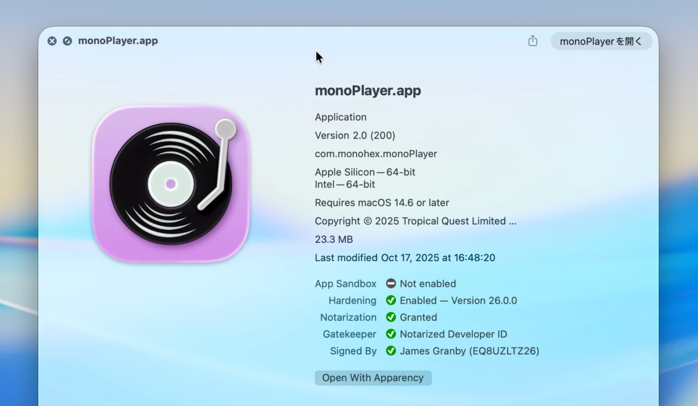Click the 'Version 2.0 (200)' text
Viewport: 698px width, 406px height.
355,135
